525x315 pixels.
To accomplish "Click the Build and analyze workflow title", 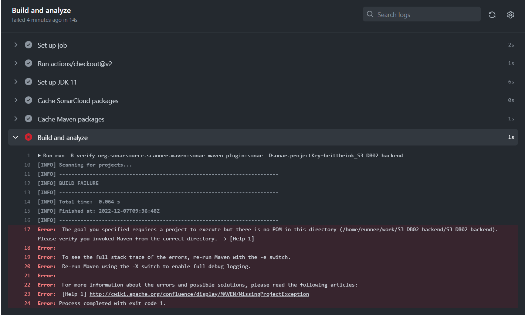I will [41, 10].
